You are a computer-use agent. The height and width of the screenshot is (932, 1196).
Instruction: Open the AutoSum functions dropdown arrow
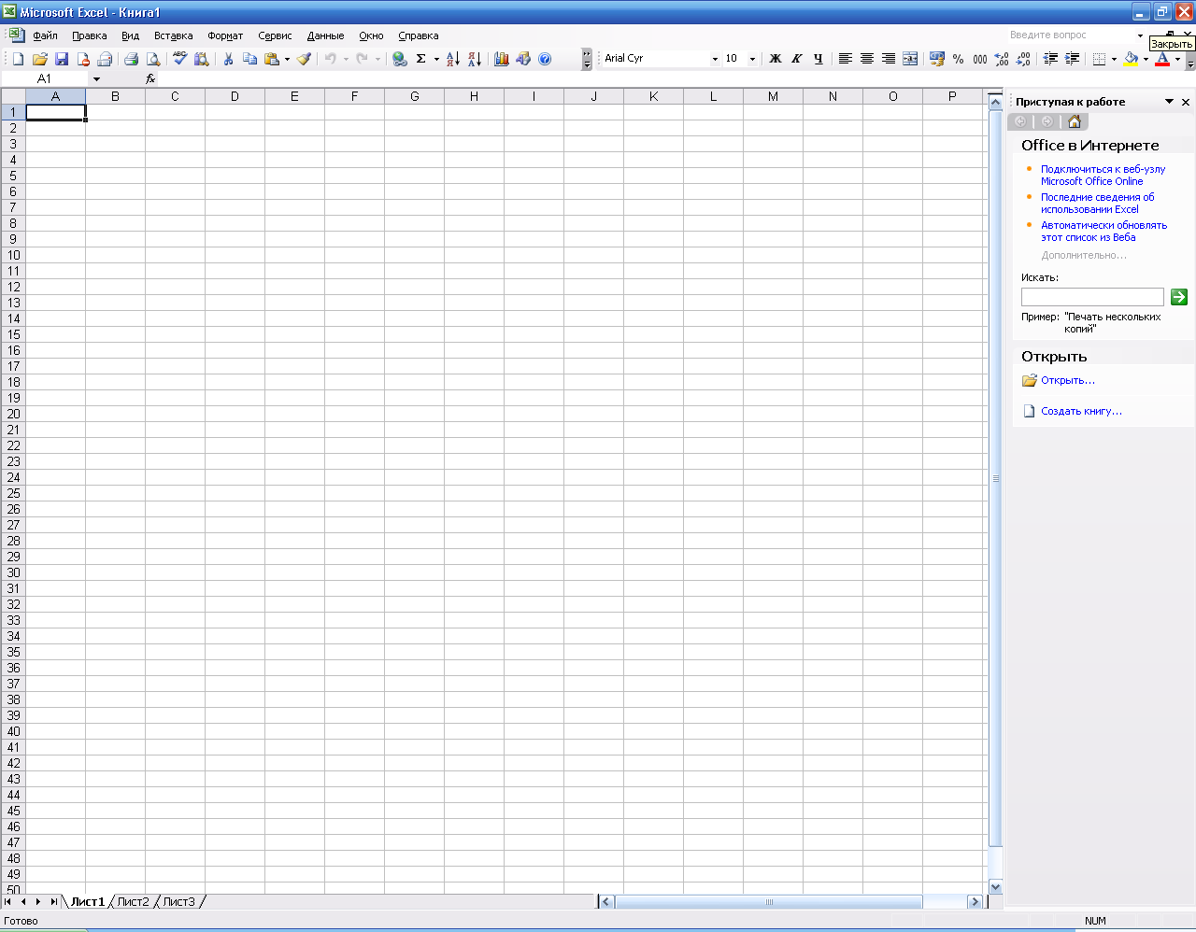[x=436, y=59]
